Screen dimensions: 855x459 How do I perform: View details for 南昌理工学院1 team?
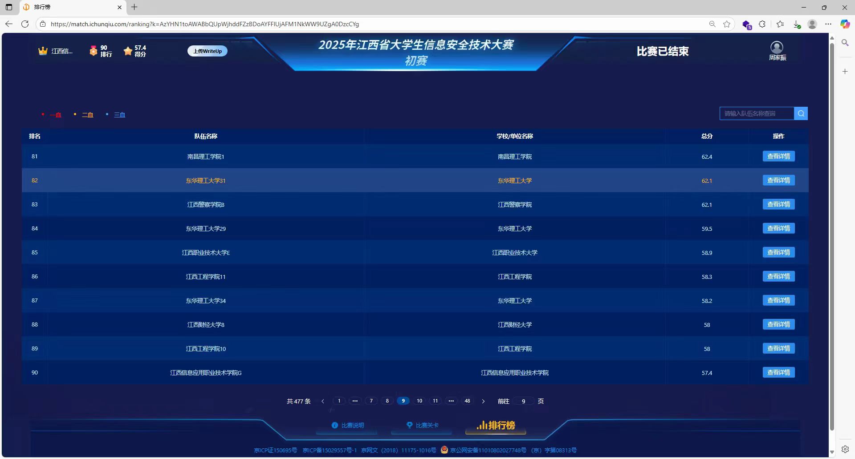pos(778,157)
